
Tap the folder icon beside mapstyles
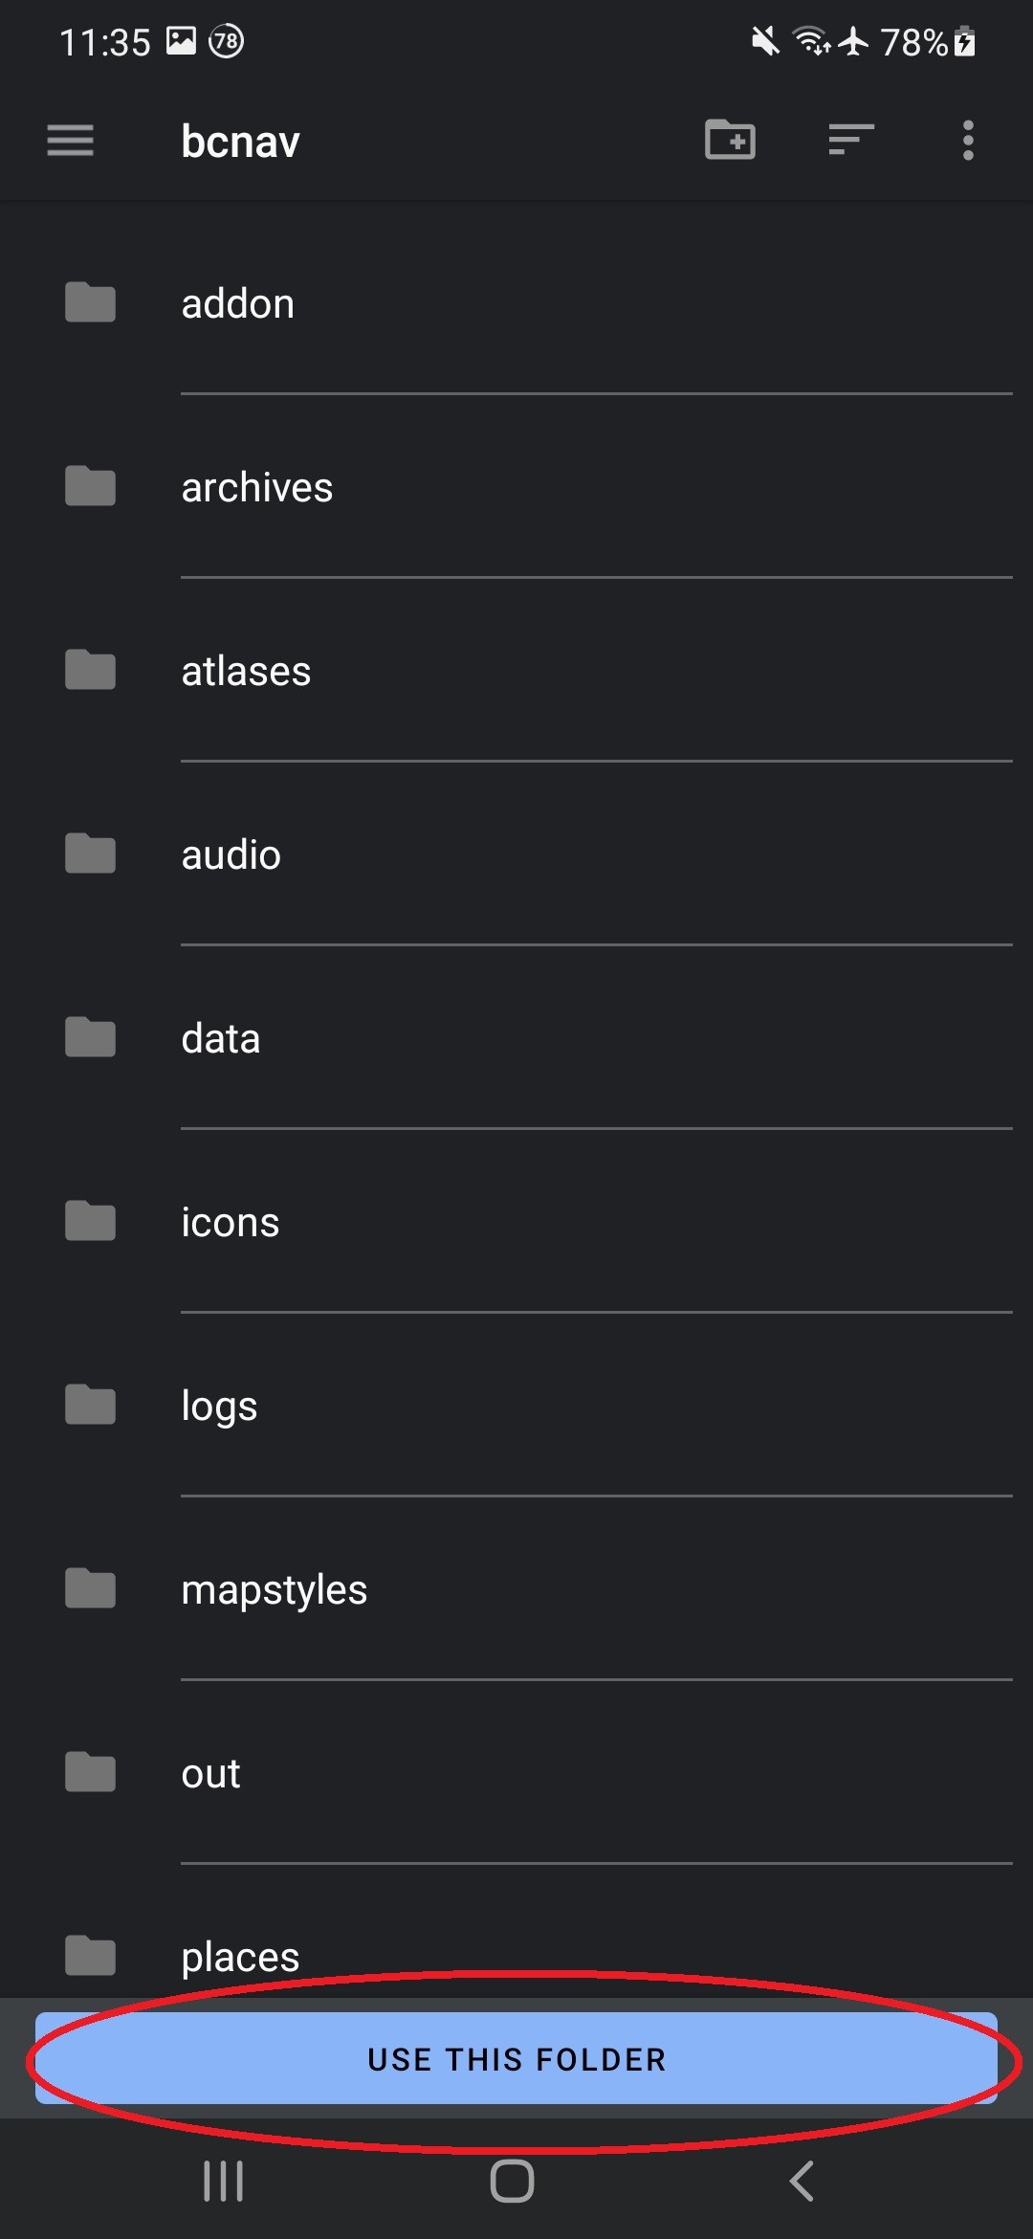coord(90,1588)
